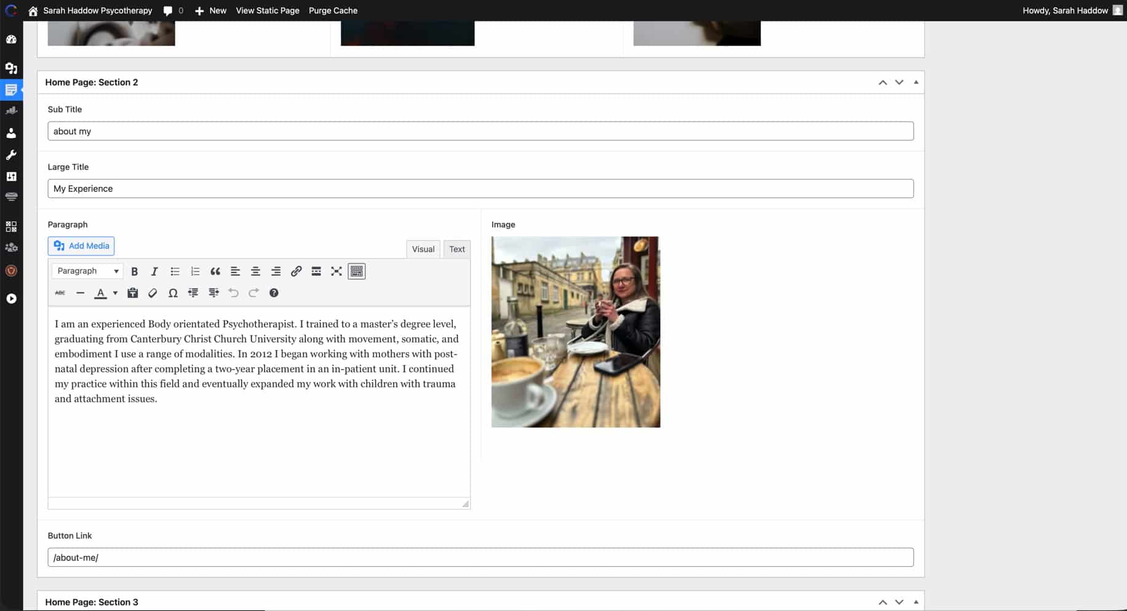The width and height of the screenshot is (1127, 611).
Task: Open the Settings sidebar icon
Action: tap(11, 177)
